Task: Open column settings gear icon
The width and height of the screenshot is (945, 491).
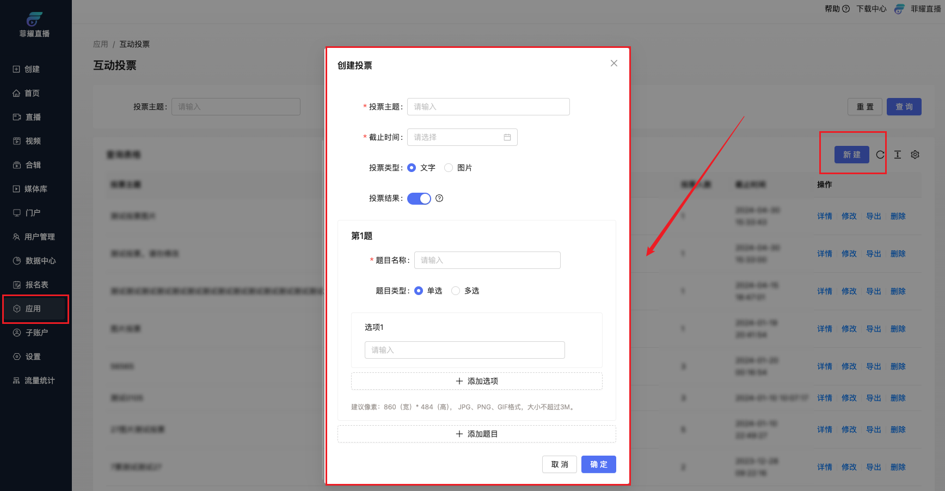Action: pyautogui.click(x=915, y=155)
